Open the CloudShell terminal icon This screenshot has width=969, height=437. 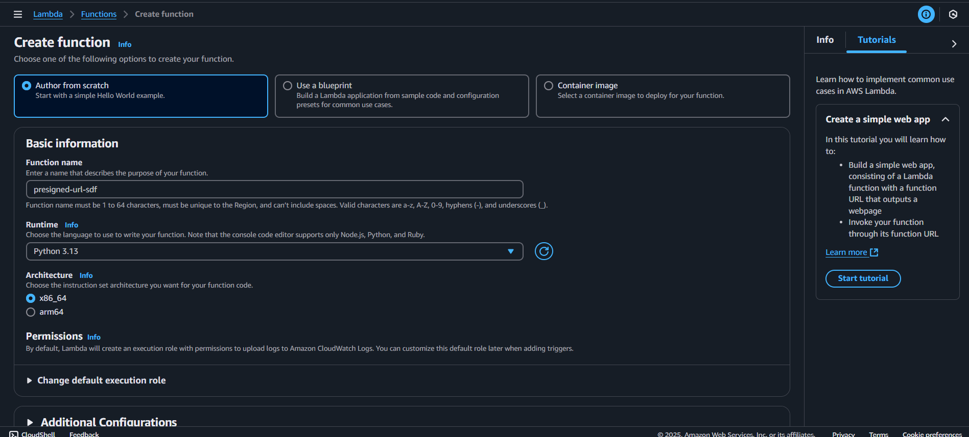14,434
